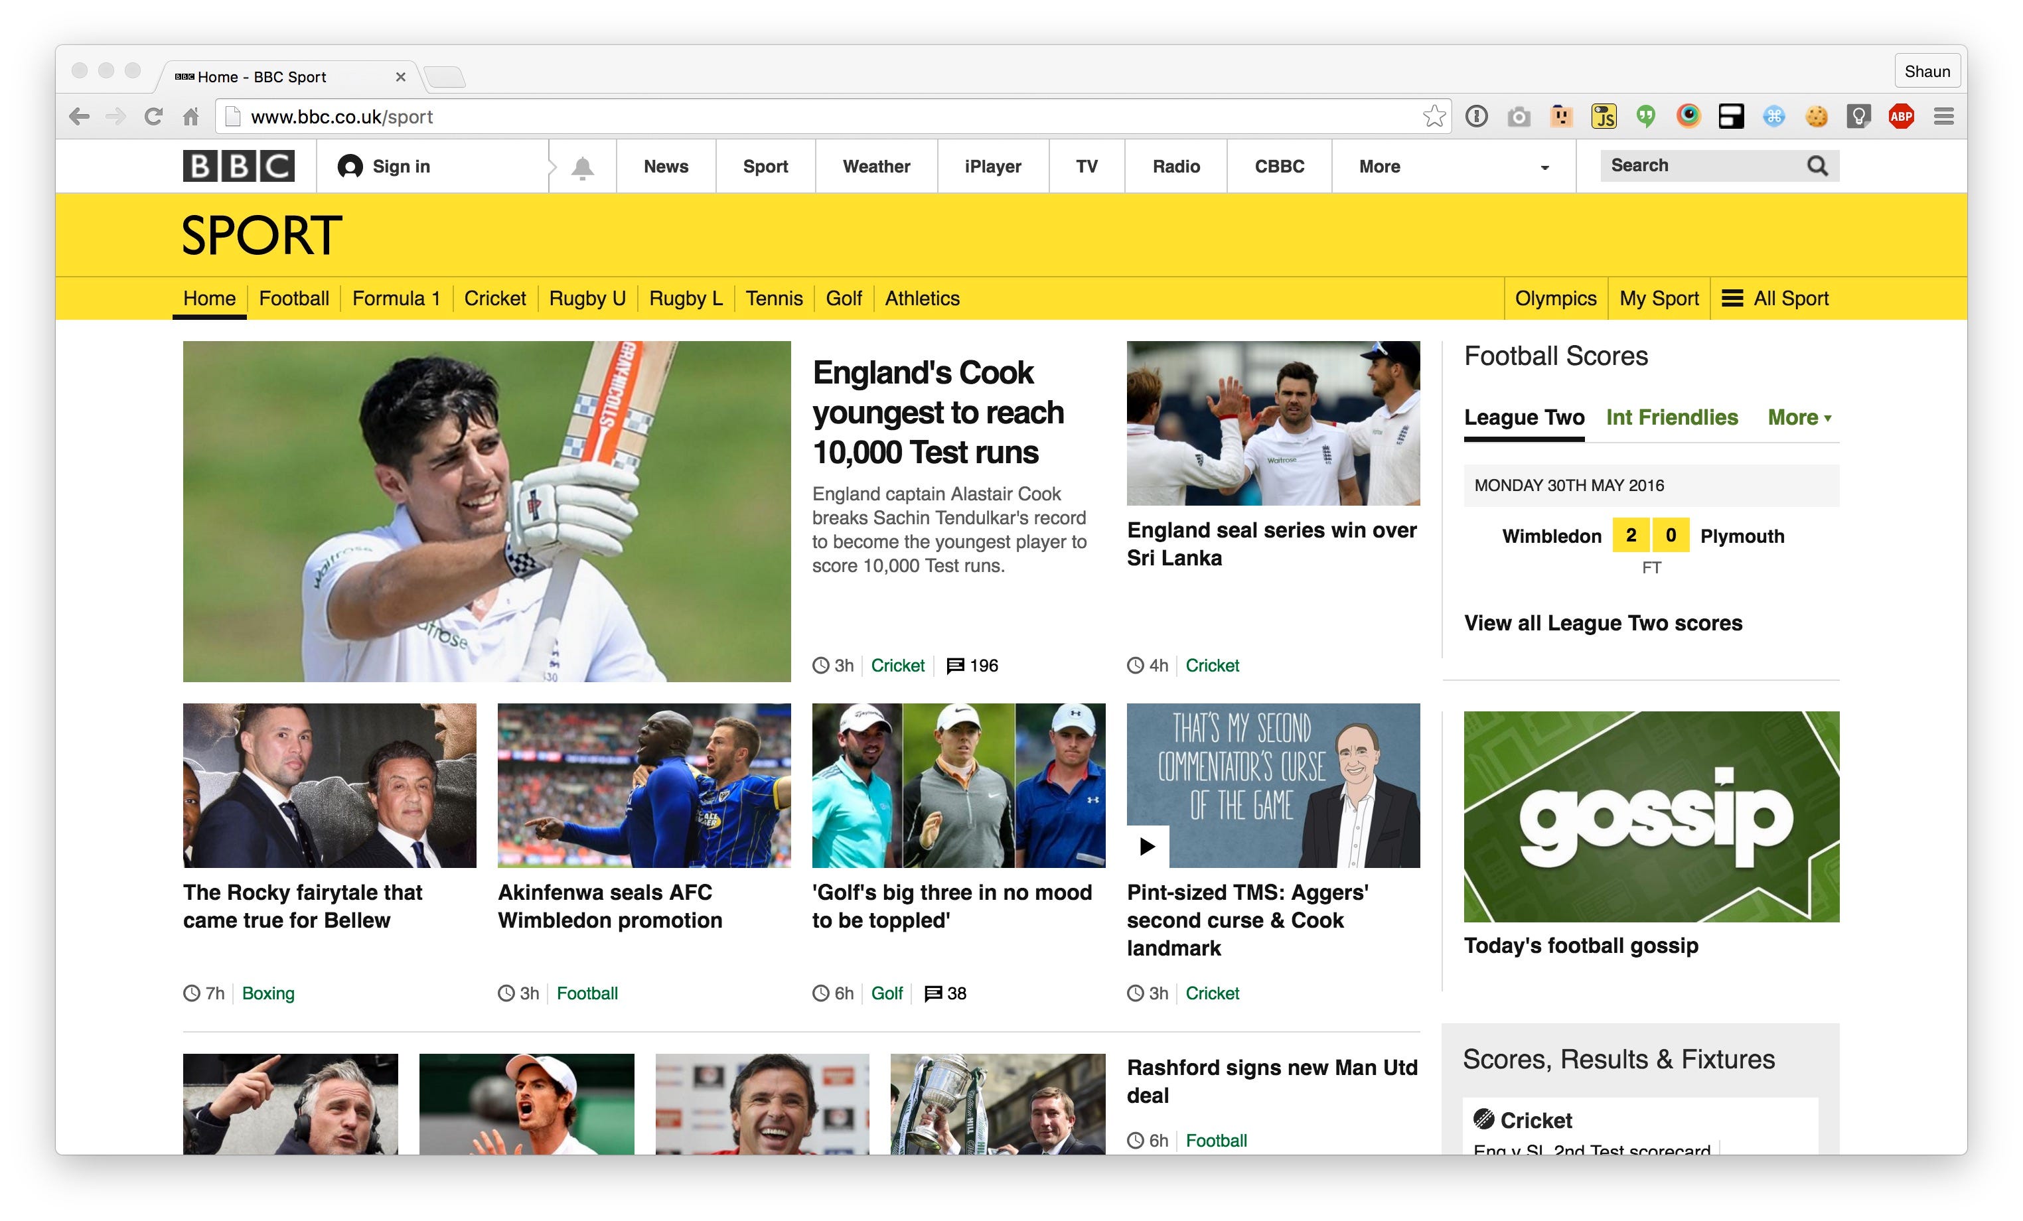Play the Pint-sized TMS video

click(x=1148, y=846)
